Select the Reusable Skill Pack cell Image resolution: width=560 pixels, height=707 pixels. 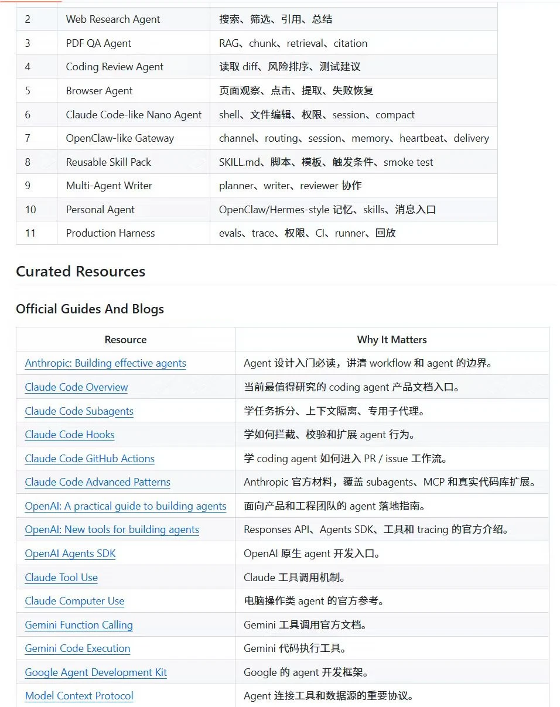pos(134,162)
